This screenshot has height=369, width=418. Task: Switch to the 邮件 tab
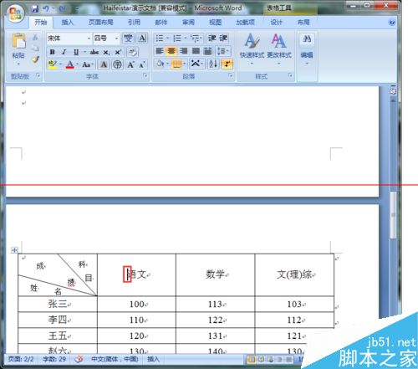161,23
